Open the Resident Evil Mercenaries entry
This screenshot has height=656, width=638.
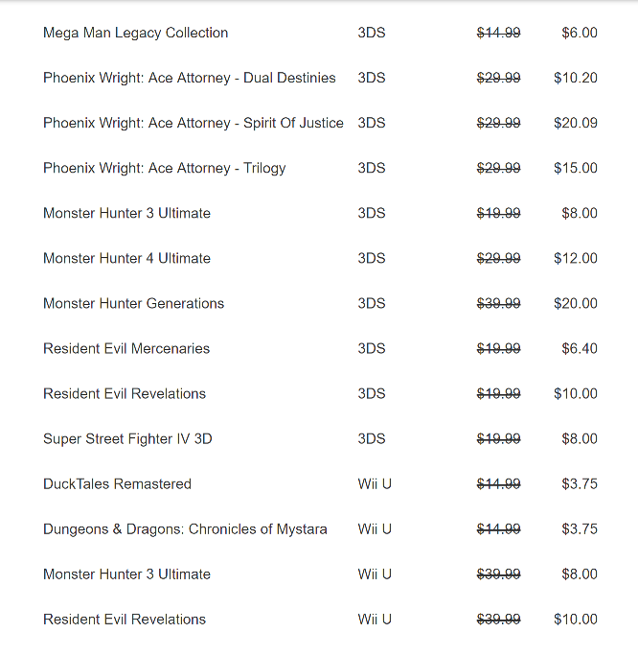pos(125,348)
